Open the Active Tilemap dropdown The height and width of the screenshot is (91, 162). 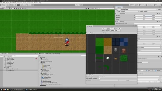pyautogui.click(x=115, y=31)
